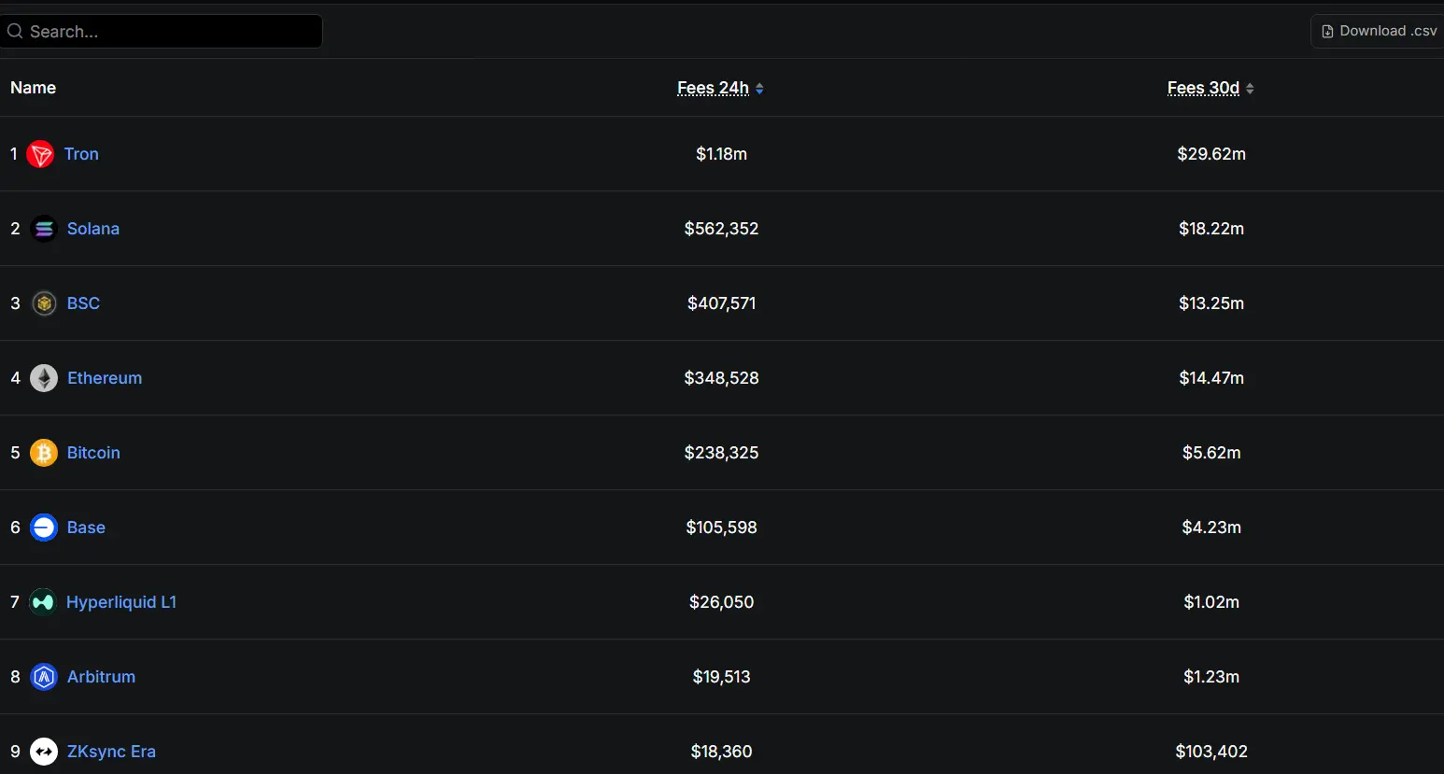Screen dimensions: 1444x774
Task: Focus the Search input field
Action: click(x=162, y=32)
